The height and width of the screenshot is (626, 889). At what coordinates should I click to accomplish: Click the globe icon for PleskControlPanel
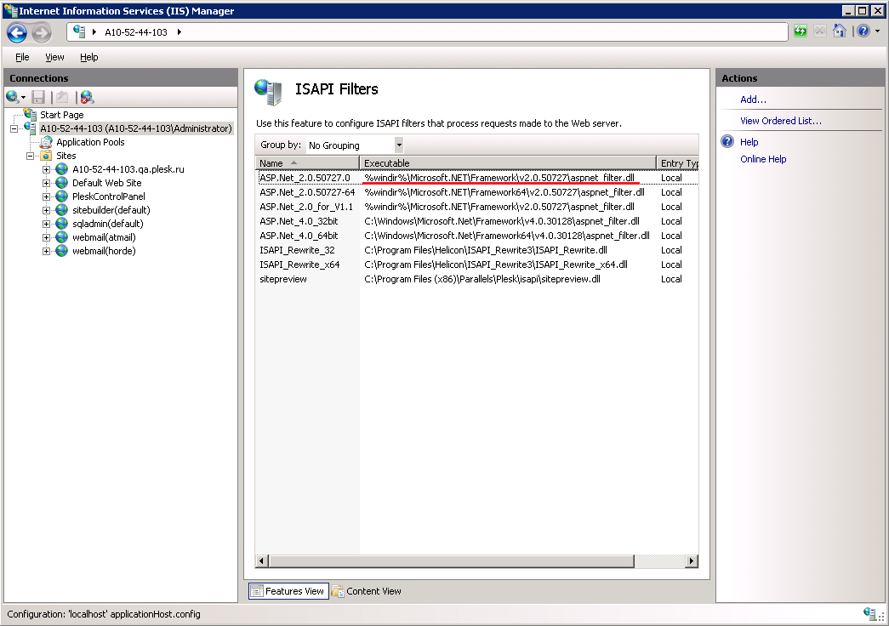[x=62, y=196]
